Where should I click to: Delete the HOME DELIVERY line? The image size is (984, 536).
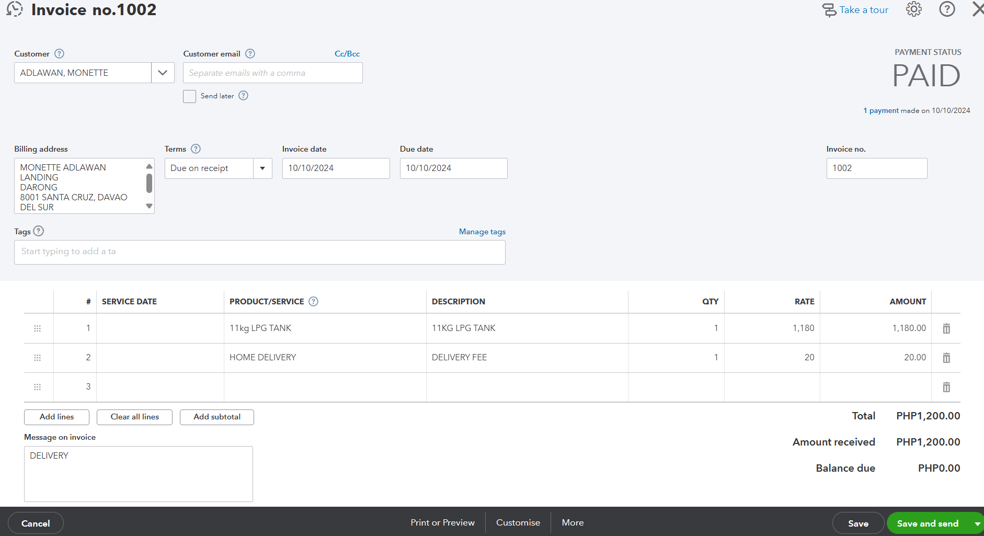click(946, 358)
